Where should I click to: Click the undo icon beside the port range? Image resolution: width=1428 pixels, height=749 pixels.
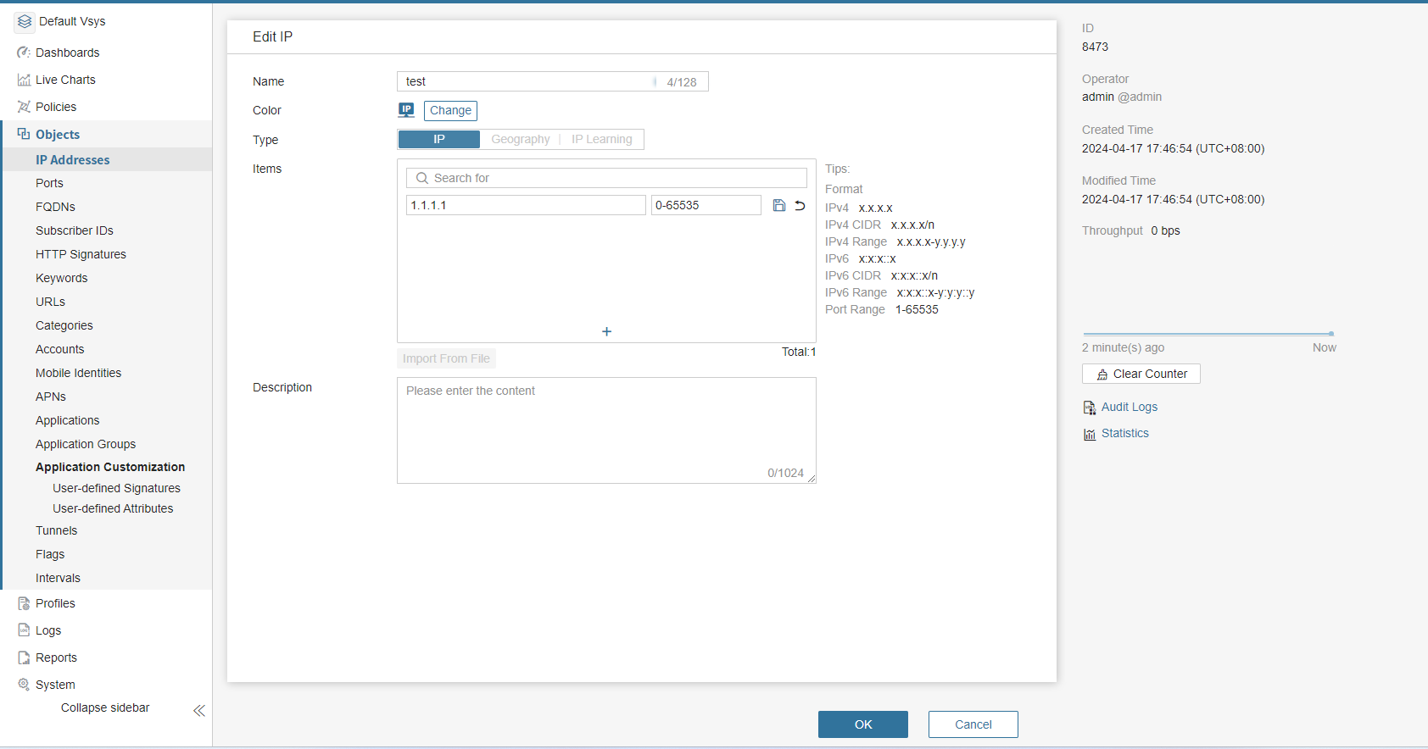pyautogui.click(x=800, y=205)
